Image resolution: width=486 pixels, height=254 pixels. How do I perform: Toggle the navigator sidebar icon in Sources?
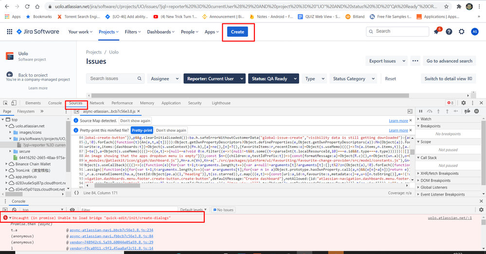click(76, 111)
